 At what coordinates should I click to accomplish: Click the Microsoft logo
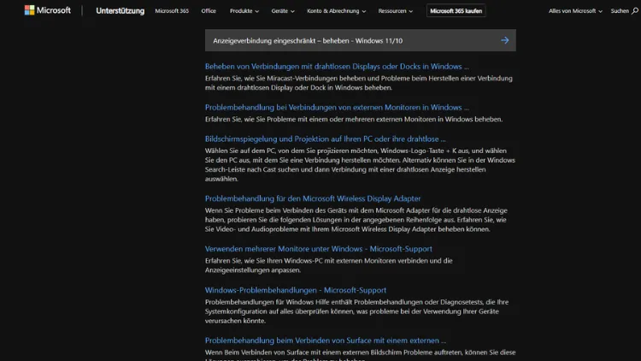[x=47, y=10]
